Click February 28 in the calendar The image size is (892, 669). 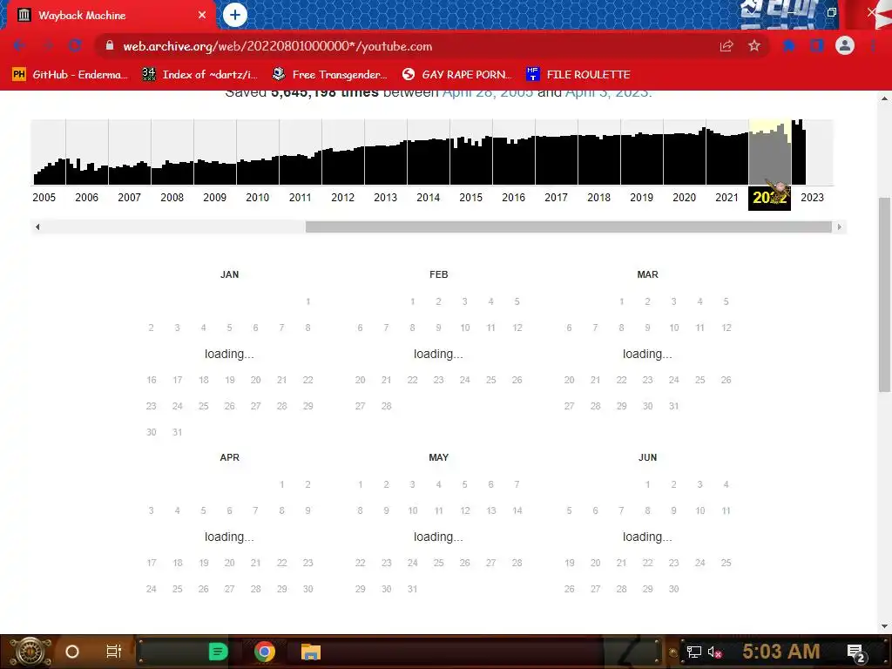tap(386, 406)
